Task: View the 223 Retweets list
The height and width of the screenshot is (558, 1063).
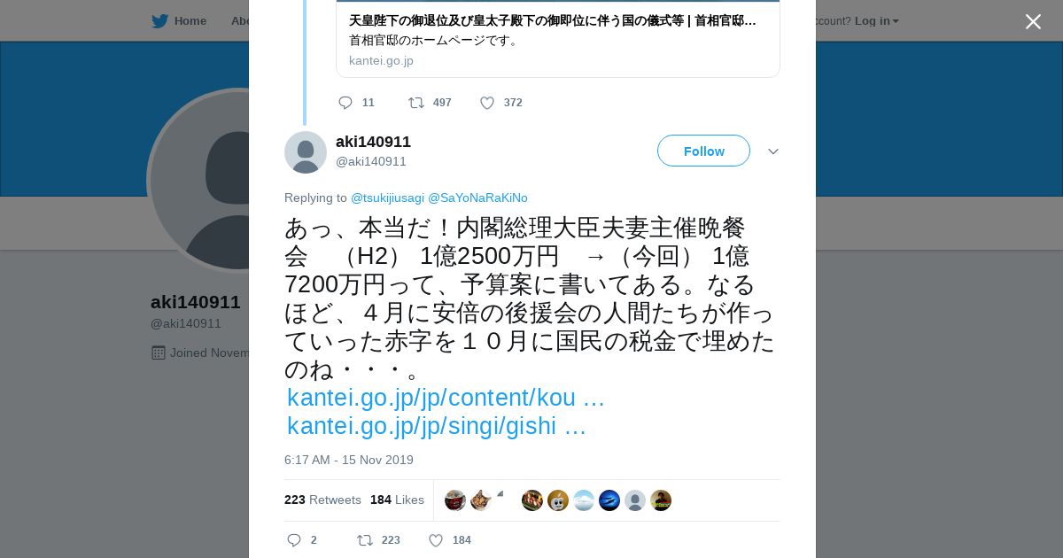Action: pyautogui.click(x=322, y=500)
